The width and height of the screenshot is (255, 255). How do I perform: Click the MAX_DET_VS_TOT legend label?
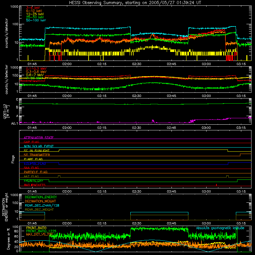pyautogui.click(x=40, y=234)
